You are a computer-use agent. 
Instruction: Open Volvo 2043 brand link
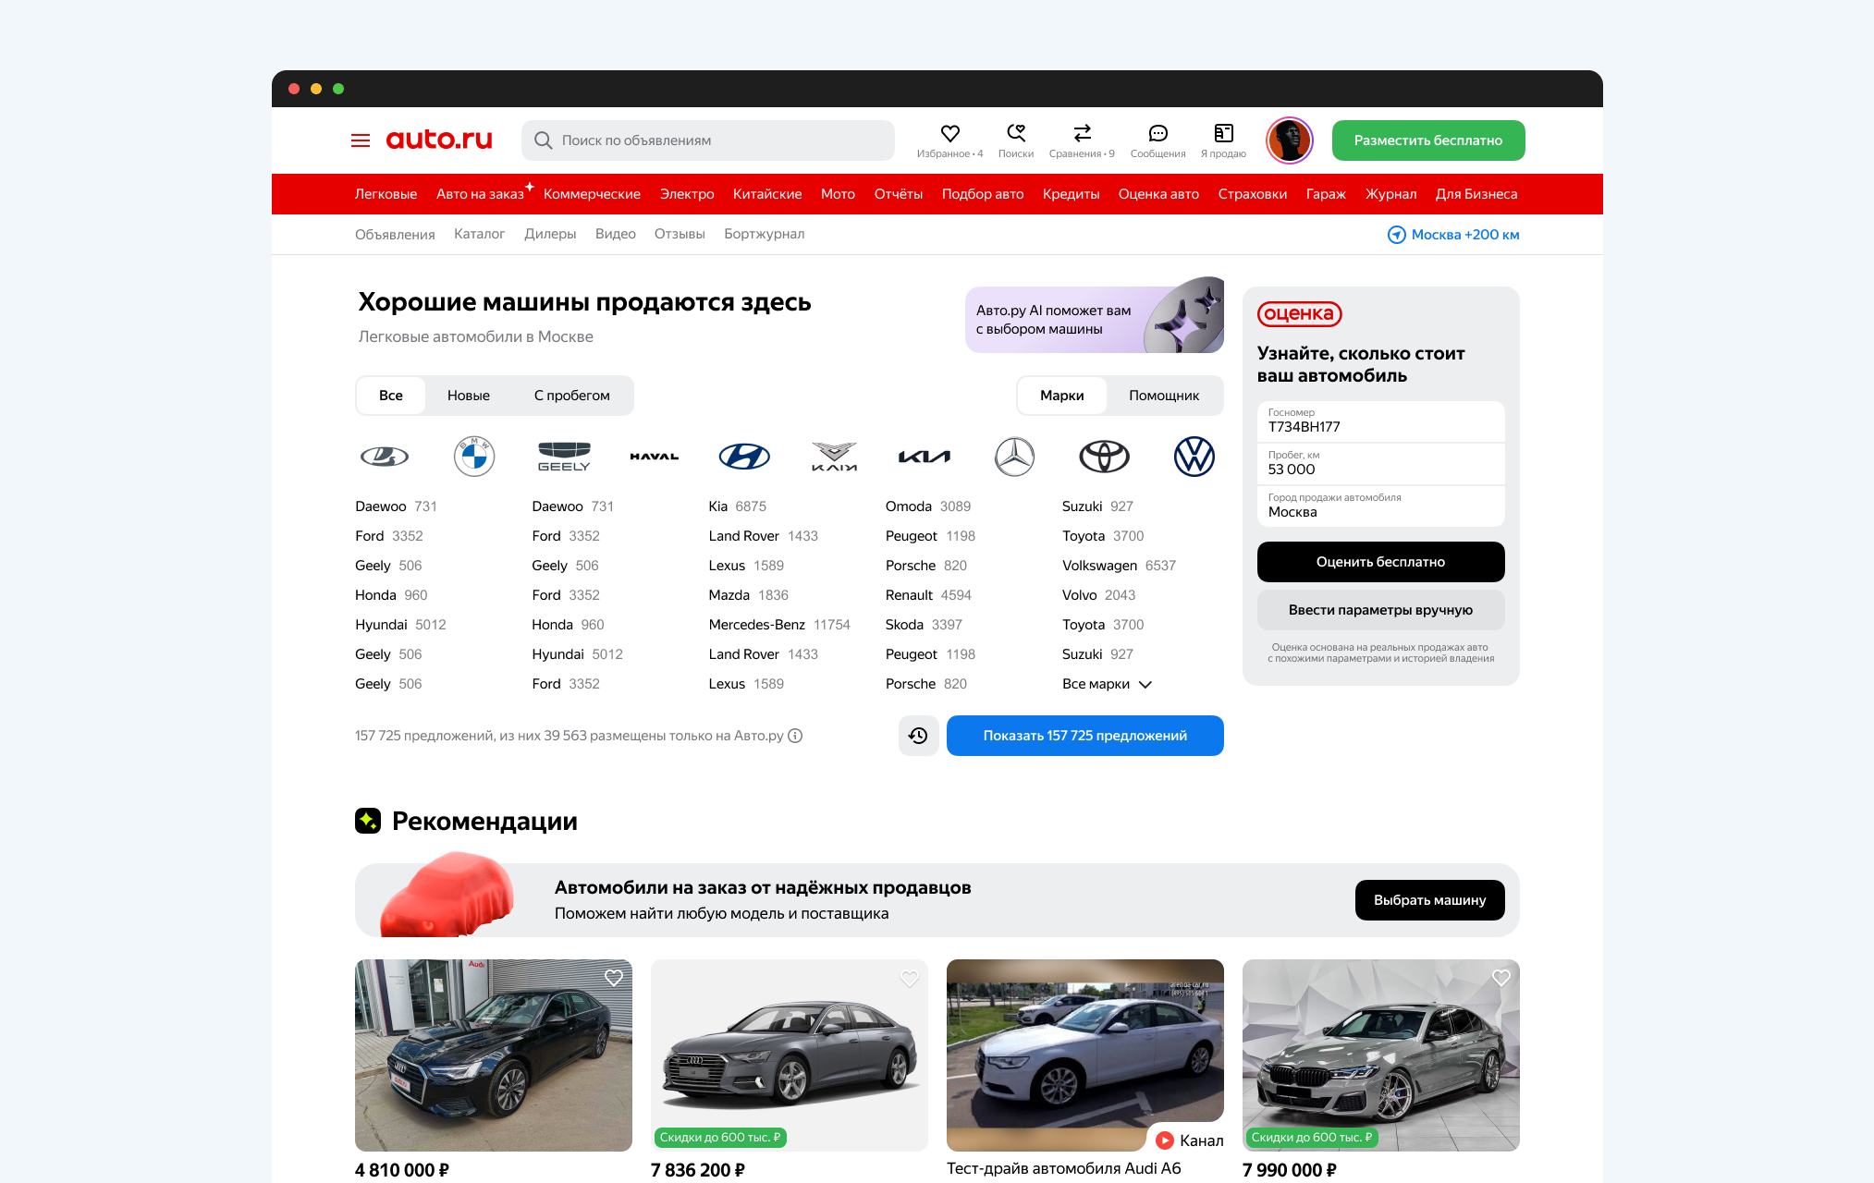[1098, 595]
